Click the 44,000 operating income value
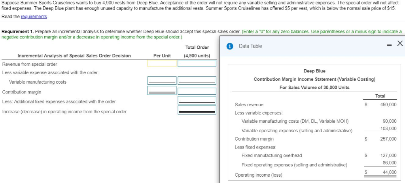The image size is (405, 183). point(390,172)
